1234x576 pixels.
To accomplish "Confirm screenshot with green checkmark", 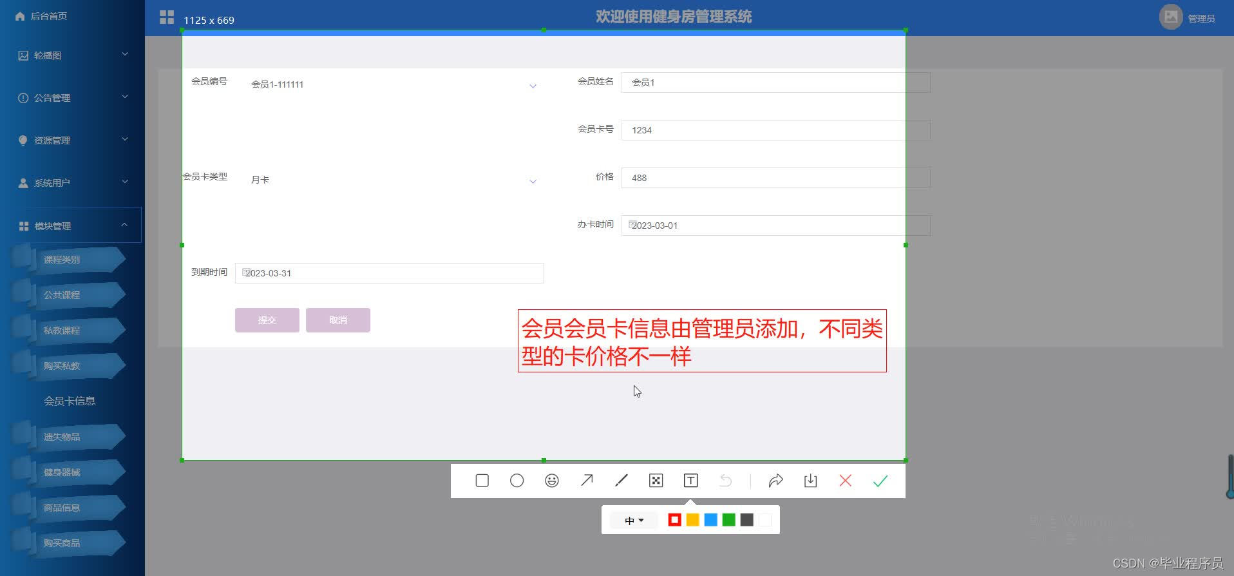I will 880,481.
